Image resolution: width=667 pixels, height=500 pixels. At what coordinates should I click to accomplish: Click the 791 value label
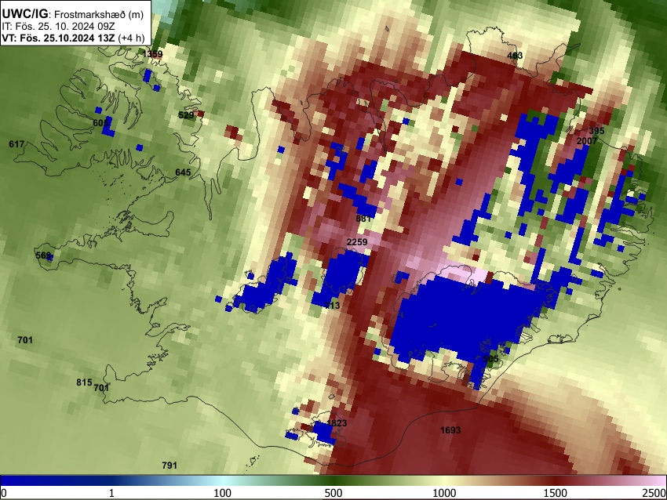coord(169,466)
